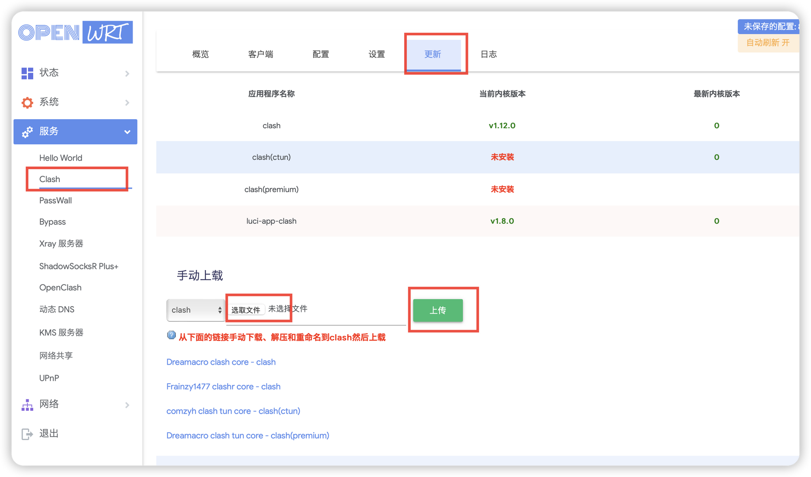Click the 上传 (Upload) button

pyautogui.click(x=437, y=310)
